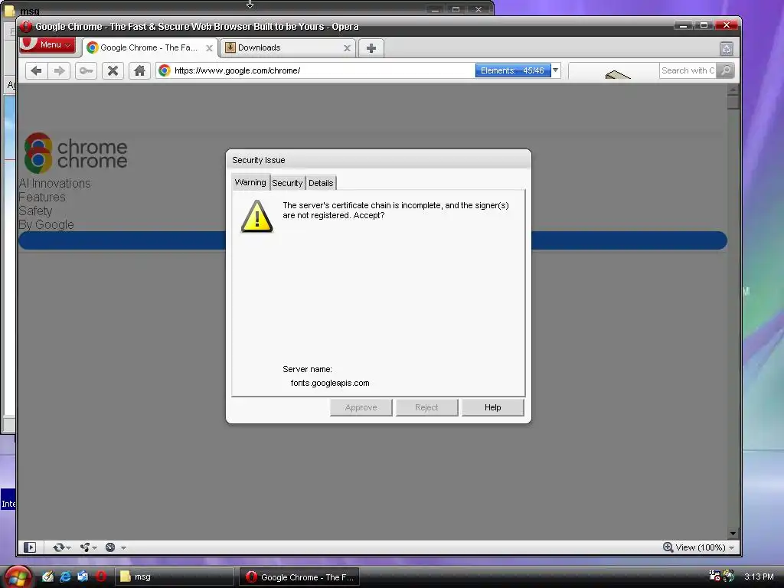Select the Warning tab in Security Issue
784x588 pixels.
(250, 182)
